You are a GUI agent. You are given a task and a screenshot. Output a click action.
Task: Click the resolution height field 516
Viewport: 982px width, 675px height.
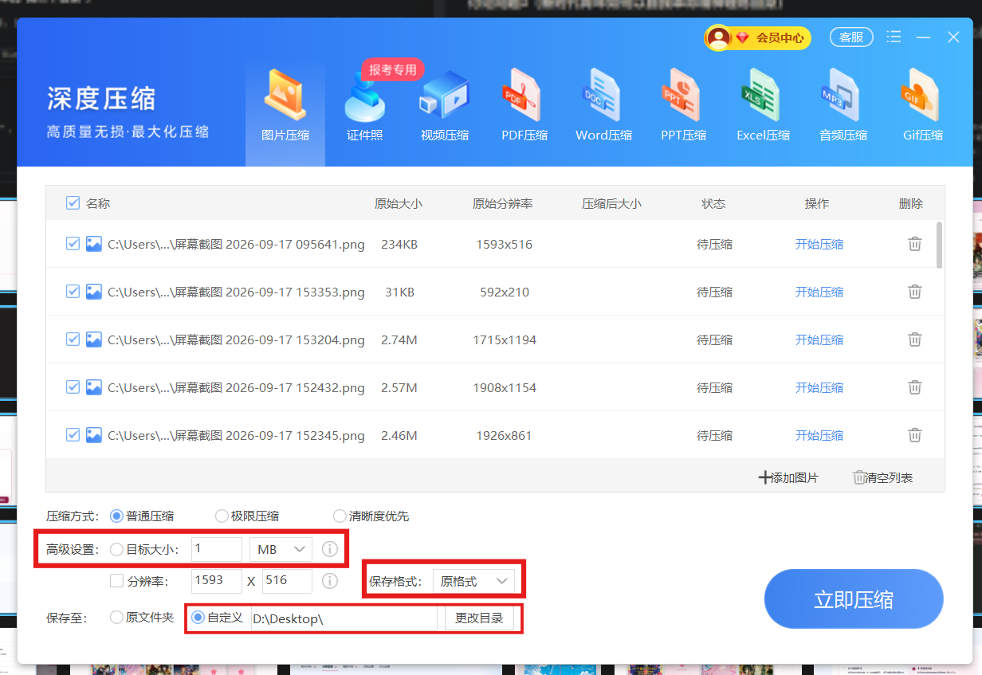pyautogui.click(x=287, y=581)
